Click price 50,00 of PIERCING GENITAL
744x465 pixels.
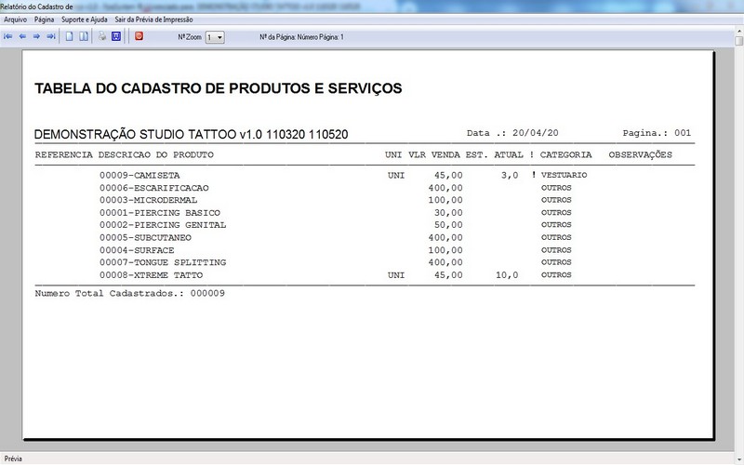click(448, 225)
